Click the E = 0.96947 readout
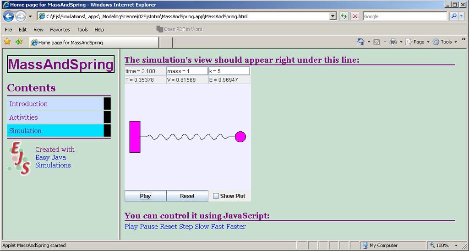The image size is (469, 251). pyautogui.click(x=229, y=80)
